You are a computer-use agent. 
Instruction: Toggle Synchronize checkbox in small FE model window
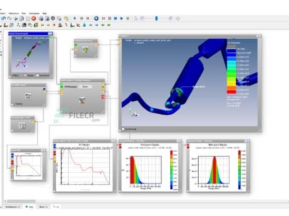point(38,75)
